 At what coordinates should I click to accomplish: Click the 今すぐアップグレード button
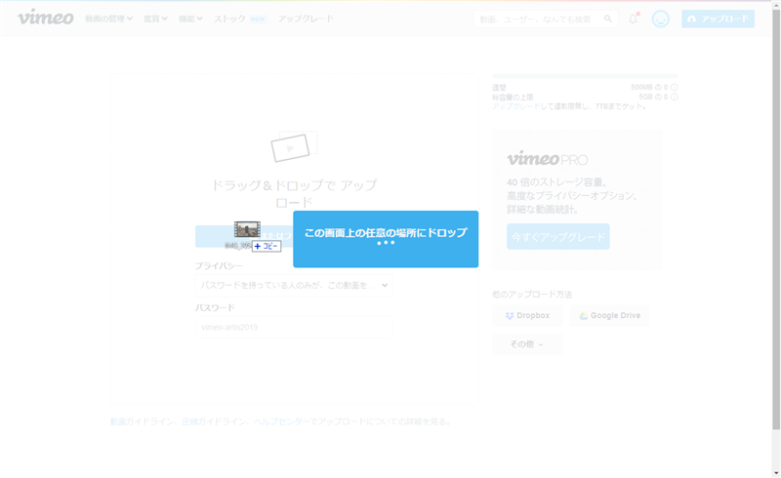click(x=557, y=236)
